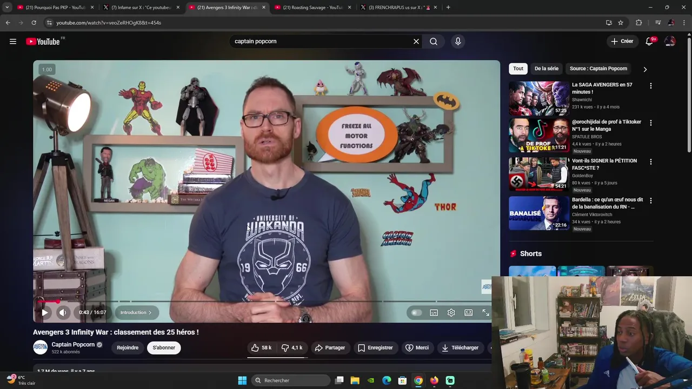Dislike the video with 4,1 k
The width and height of the screenshot is (692, 389).
point(292,347)
